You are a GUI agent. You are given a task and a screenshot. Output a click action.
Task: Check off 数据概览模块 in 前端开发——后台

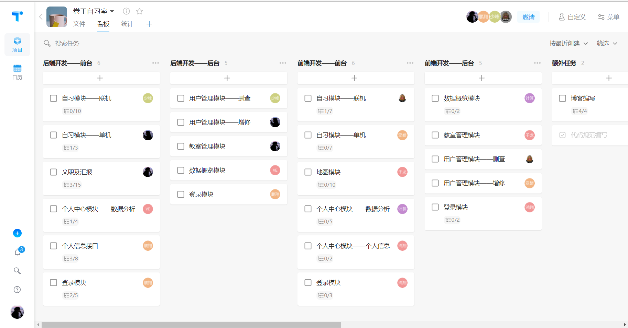click(x=435, y=98)
